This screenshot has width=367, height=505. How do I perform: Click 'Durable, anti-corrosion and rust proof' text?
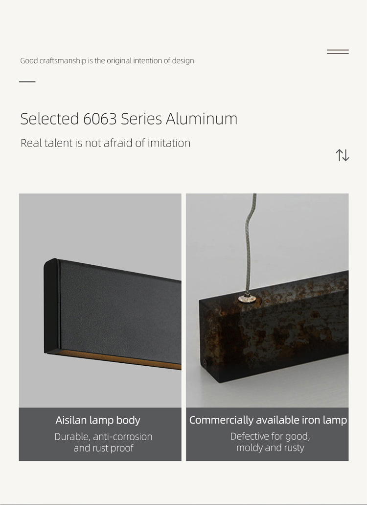(x=103, y=442)
